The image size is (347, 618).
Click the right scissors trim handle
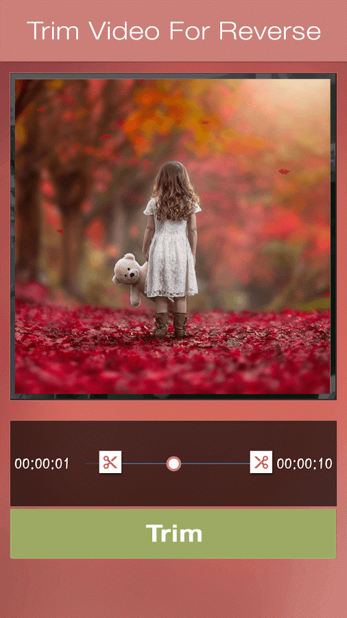(261, 462)
